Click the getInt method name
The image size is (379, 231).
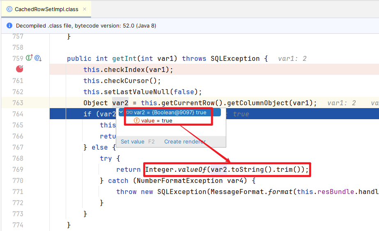(x=124, y=58)
